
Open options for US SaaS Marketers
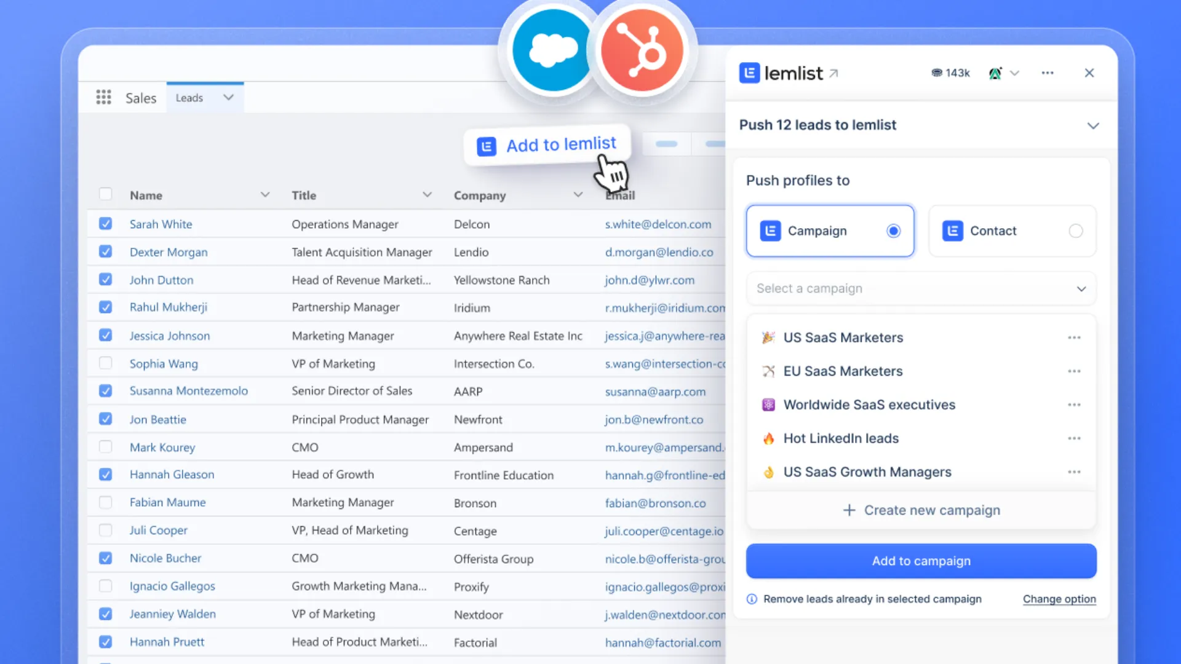click(1074, 338)
